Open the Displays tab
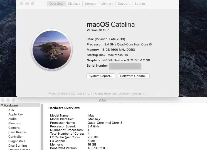The image size is (207, 150). tap(74, 4)
